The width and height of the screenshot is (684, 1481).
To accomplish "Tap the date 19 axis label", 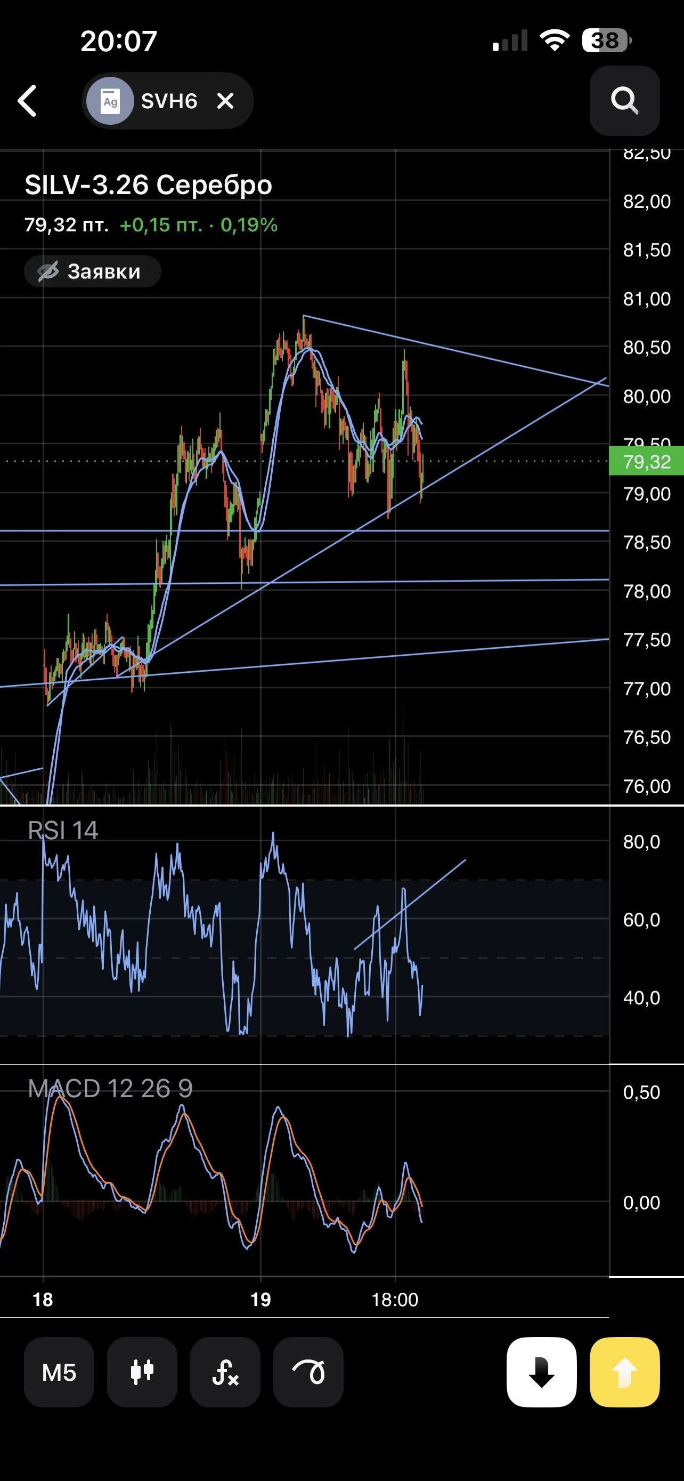I will pos(260,1300).
